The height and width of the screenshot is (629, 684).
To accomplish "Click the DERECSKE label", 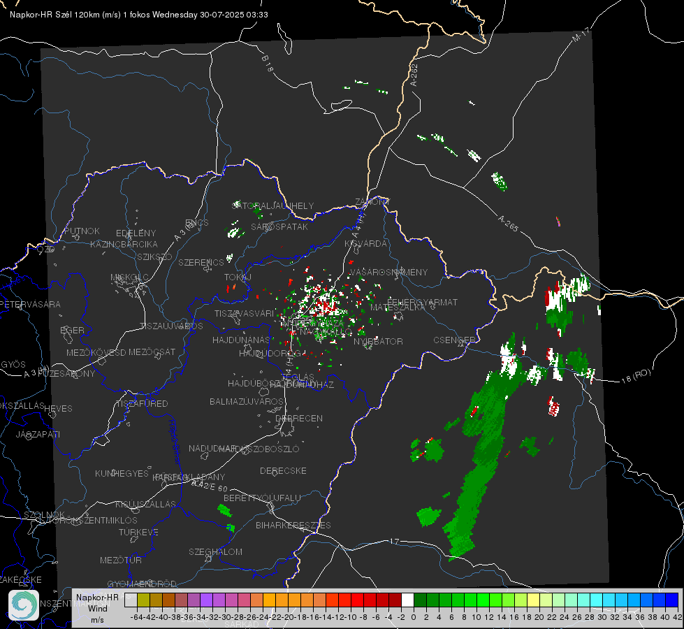I will [x=283, y=470].
